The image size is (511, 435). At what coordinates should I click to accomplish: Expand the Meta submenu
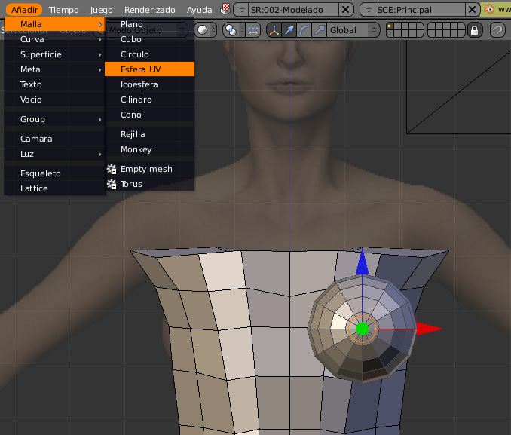click(x=54, y=69)
